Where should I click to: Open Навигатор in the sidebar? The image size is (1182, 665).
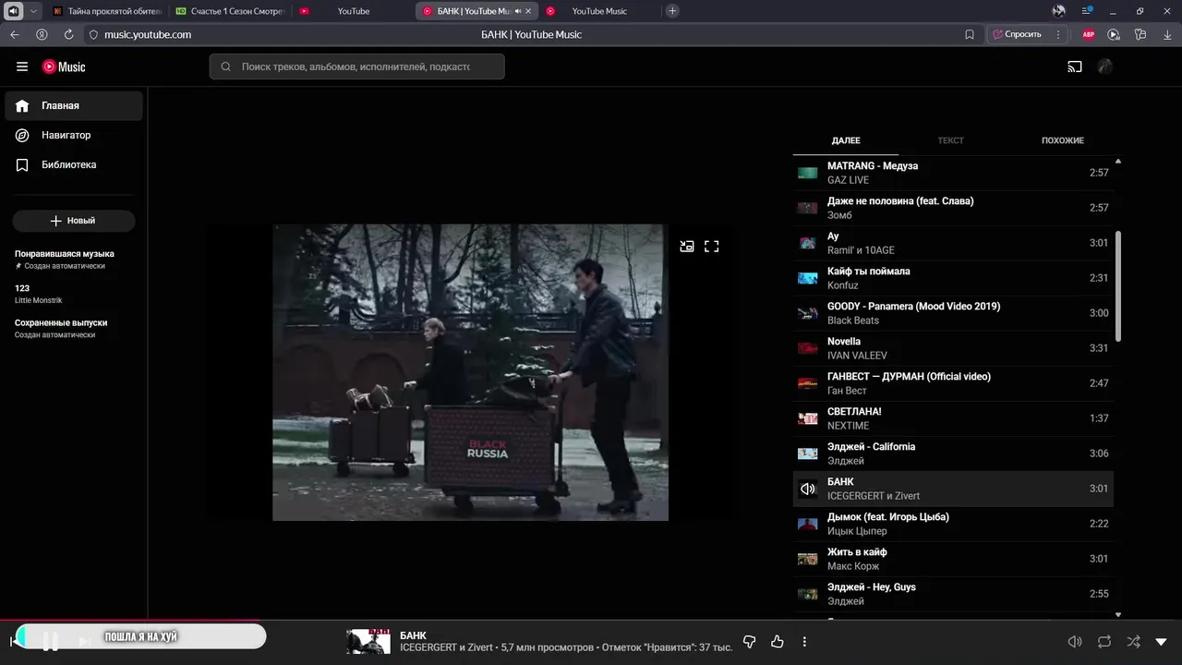point(74,135)
